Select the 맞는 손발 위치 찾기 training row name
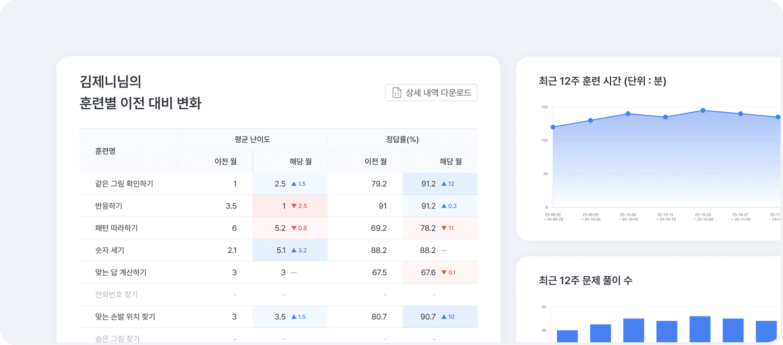The height and width of the screenshot is (345, 783). 125,317
